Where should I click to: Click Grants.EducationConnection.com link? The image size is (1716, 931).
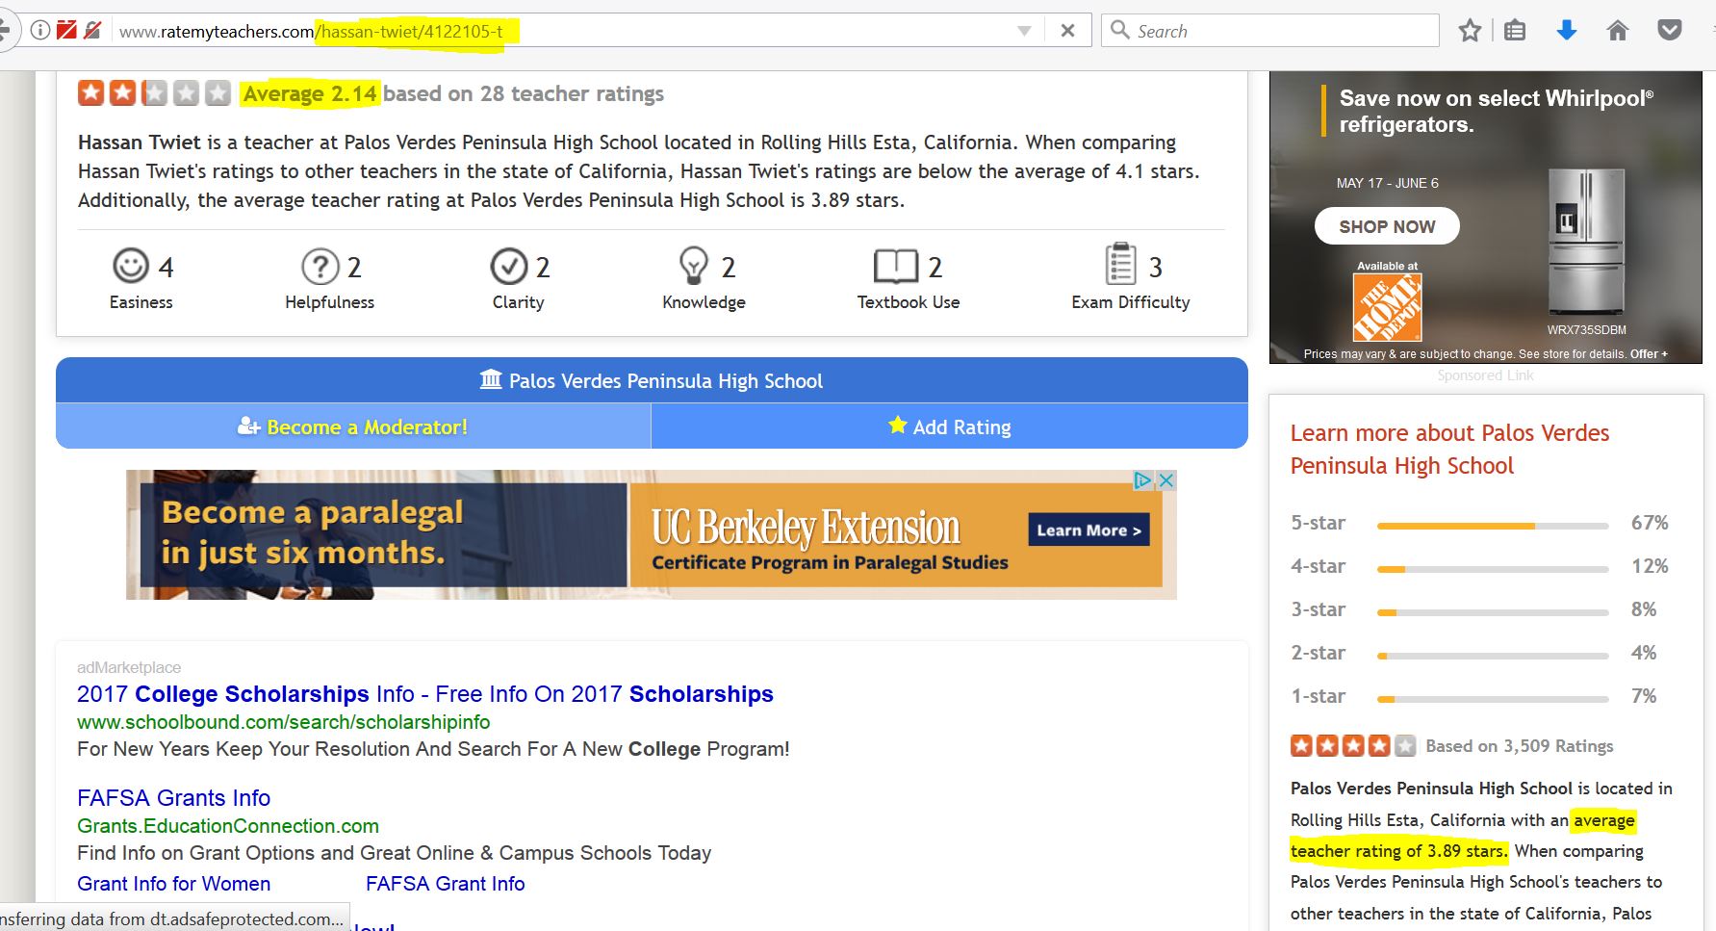(x=228, y=826)
